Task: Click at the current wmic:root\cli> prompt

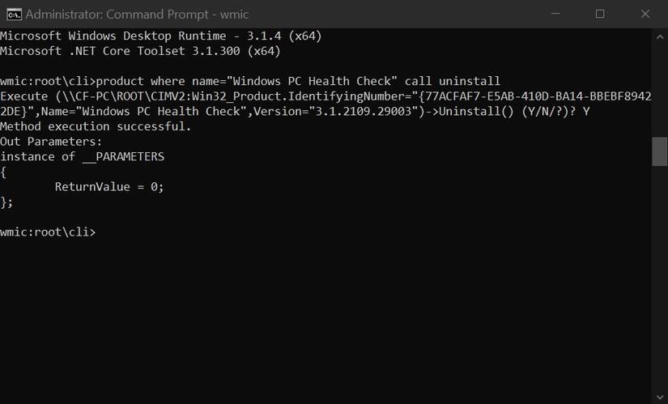Action: (x=48, y=232)
